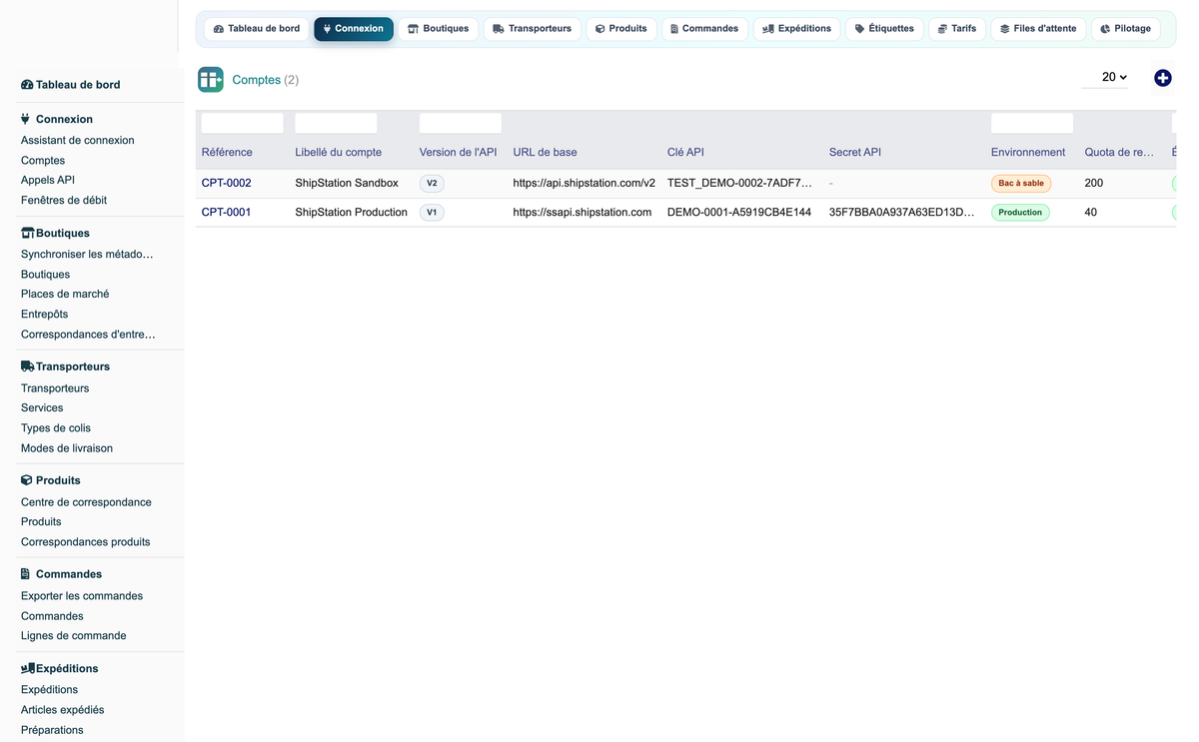Switch to the Étiquettes top tab
The width and height of the screenshot is (1199, 742).
pos(884,29)
